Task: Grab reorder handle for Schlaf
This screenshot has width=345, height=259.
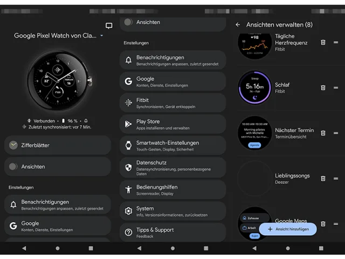Action: click(x=336, y=87)
